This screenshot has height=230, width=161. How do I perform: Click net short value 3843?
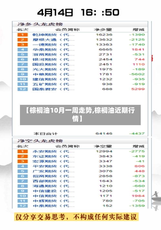(x=106, y=156)
